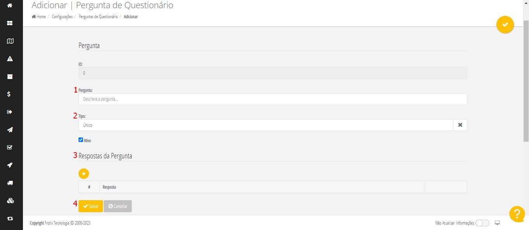Click the monitor icon in the footer

click(x=497, y=223)
